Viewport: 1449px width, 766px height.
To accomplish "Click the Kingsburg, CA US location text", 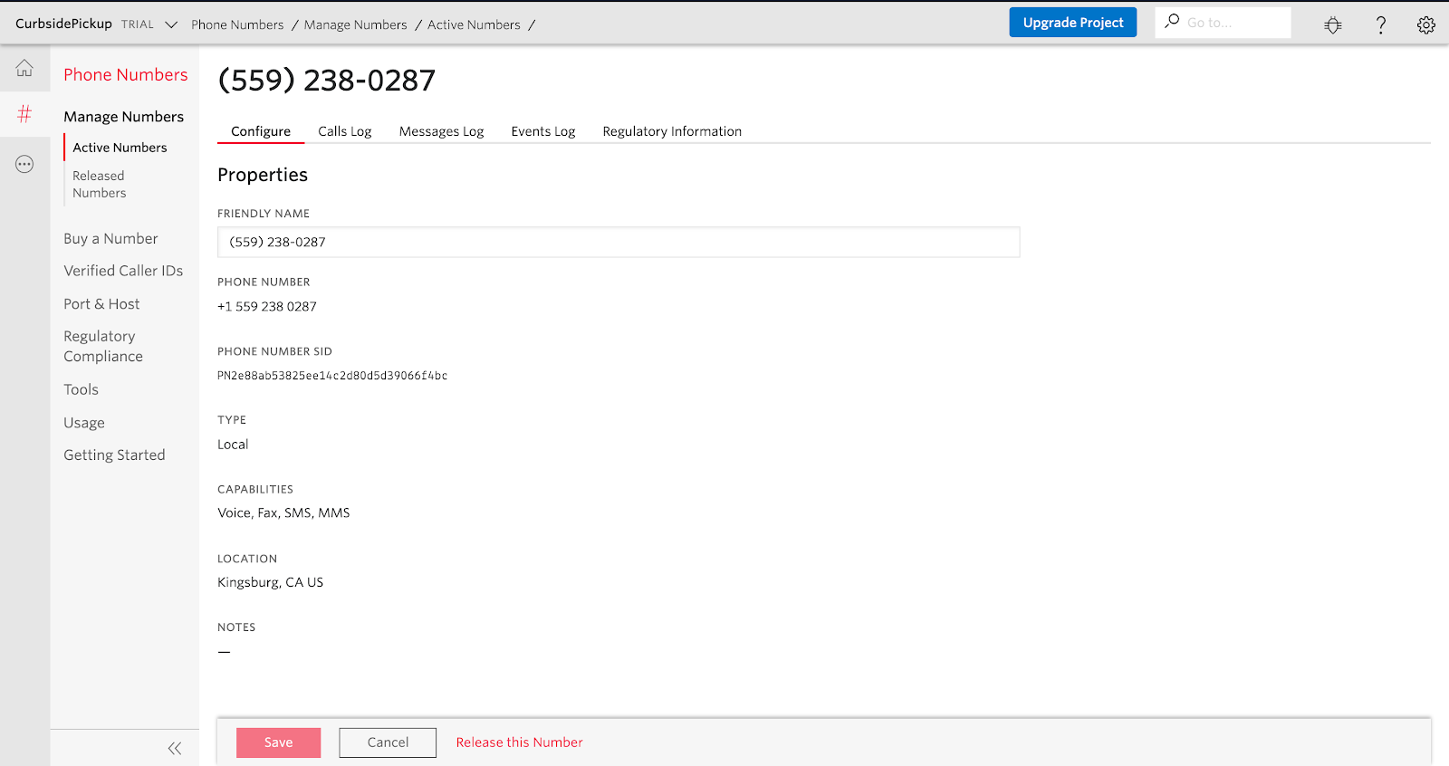I will tap(270, 582).
